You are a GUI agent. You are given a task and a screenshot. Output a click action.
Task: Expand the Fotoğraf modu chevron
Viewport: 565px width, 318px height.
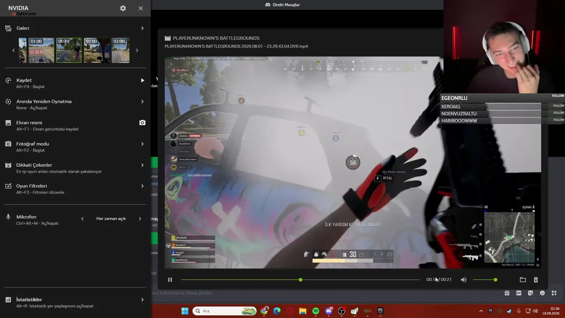point(142,144)
